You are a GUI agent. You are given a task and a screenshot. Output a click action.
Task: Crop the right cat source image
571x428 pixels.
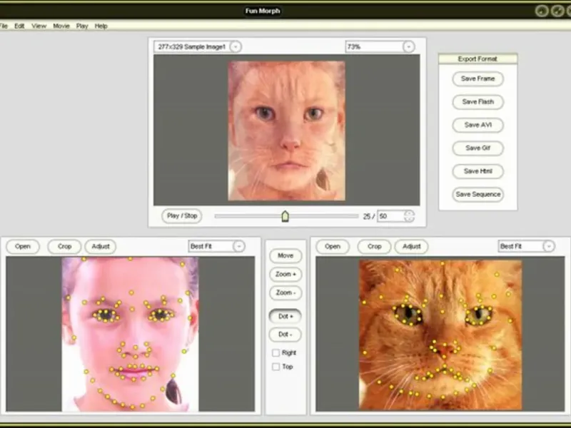tap(374, 246)
